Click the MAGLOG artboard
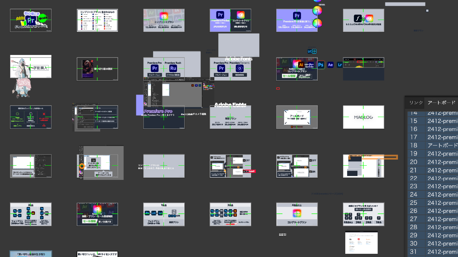The width and height of the screenshot is (458, 257). pyautogui.click(x=364, y=117)
